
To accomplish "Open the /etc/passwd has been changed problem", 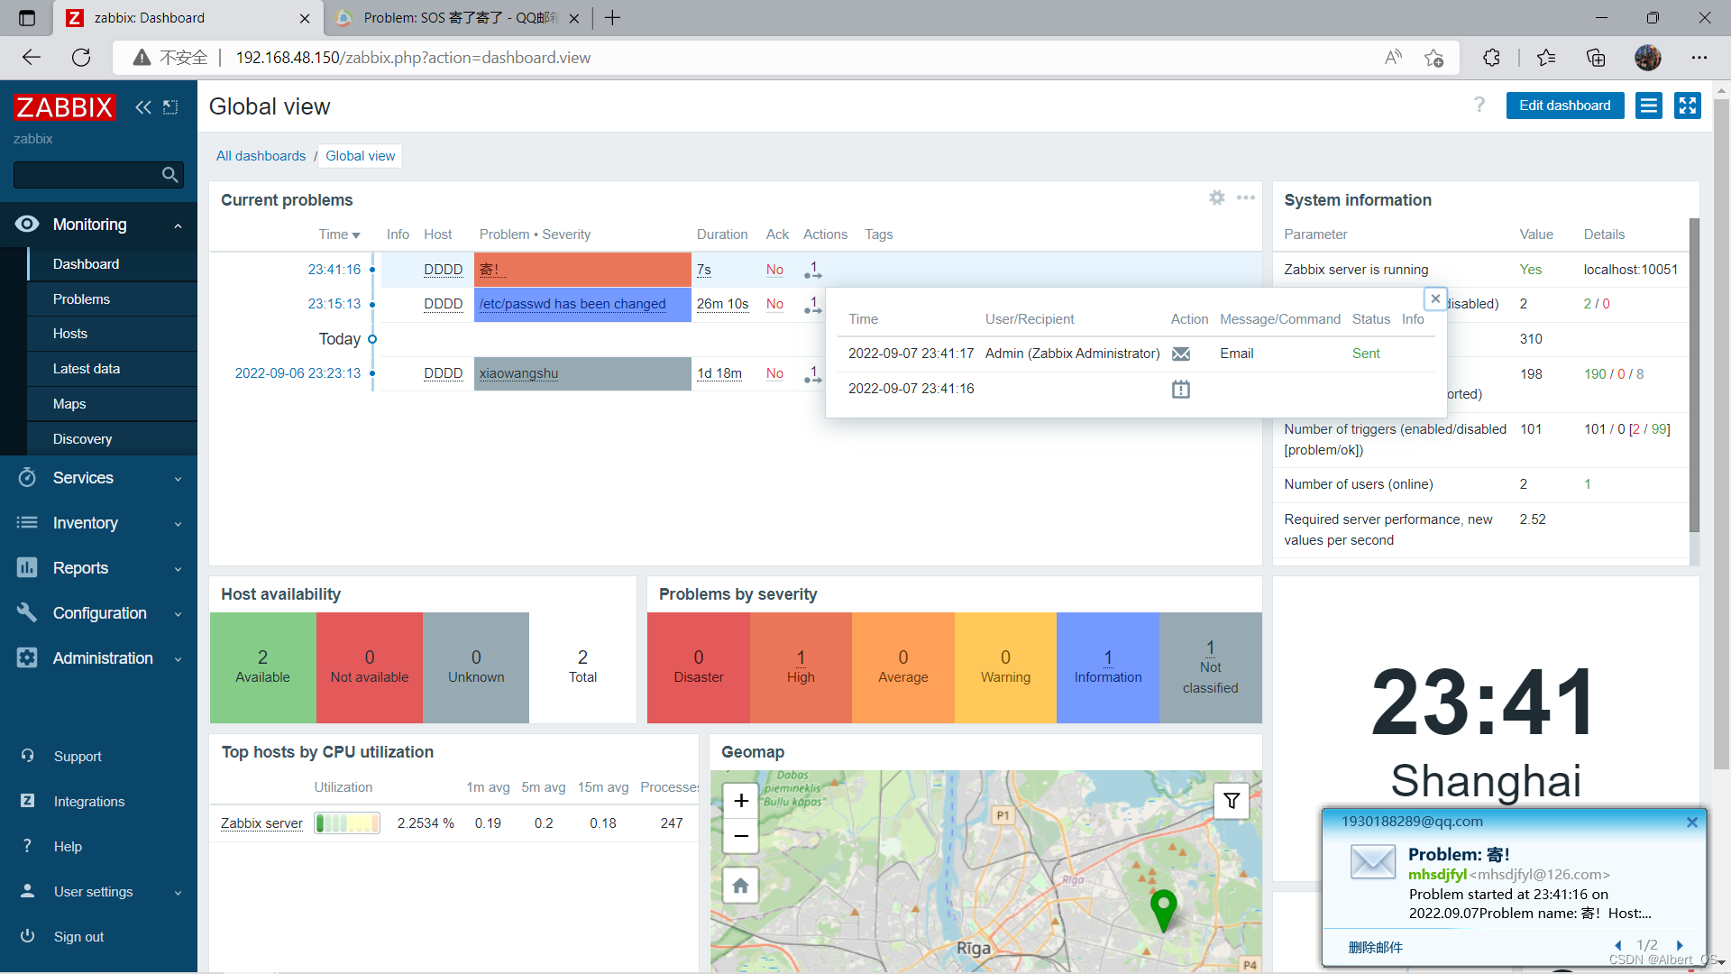I will click(x=572, y=304).
